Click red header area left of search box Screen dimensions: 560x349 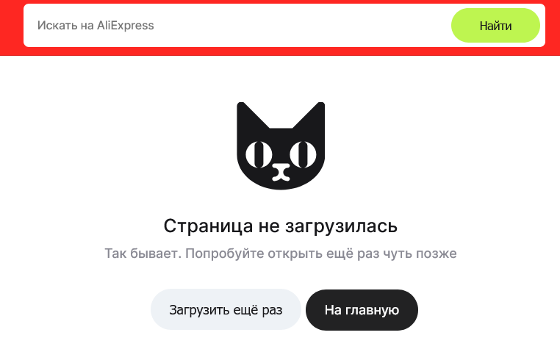pyautogui.click(x=12, y=28)
